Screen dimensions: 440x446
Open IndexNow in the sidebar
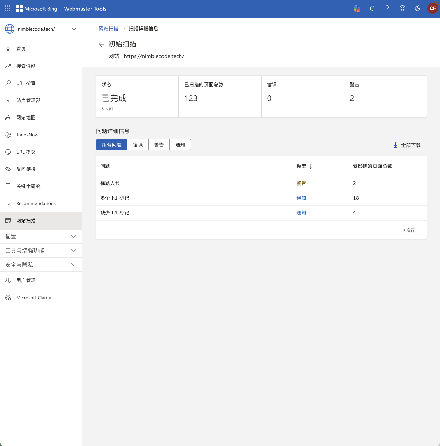[27, 135]
